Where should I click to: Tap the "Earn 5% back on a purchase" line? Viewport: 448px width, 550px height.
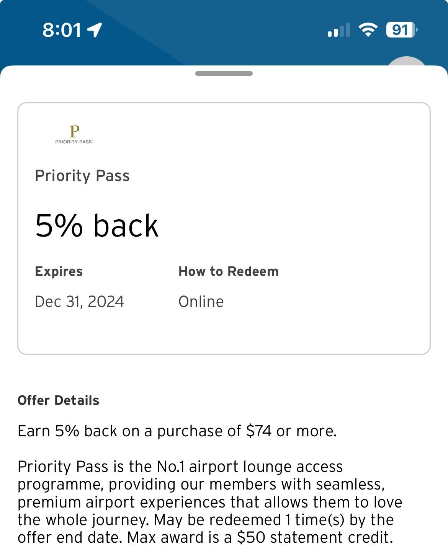(x=177, y=431)
